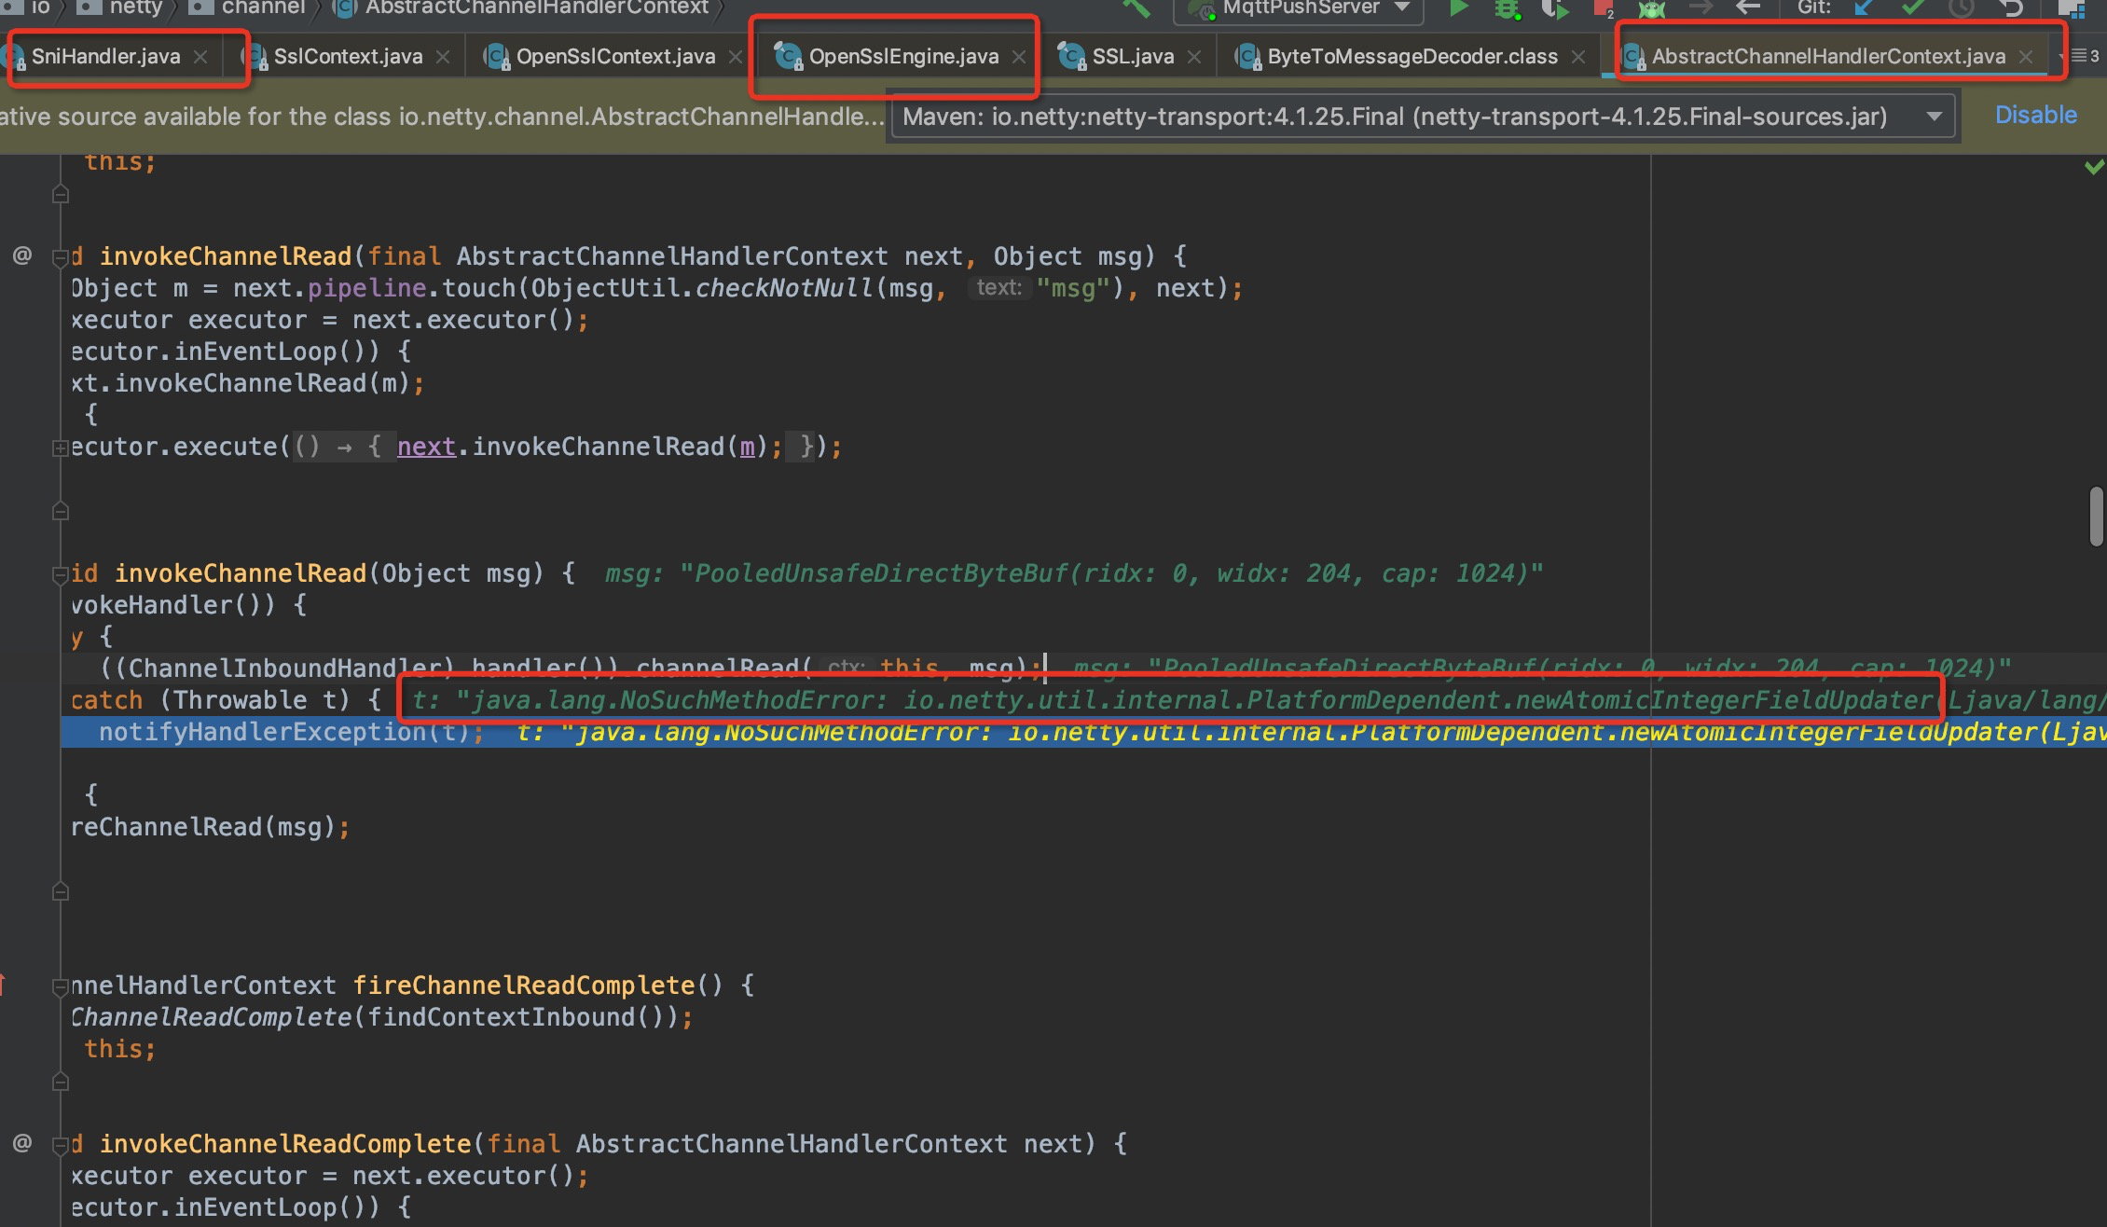Open recent changes history clock icon

coord(1961,9)
